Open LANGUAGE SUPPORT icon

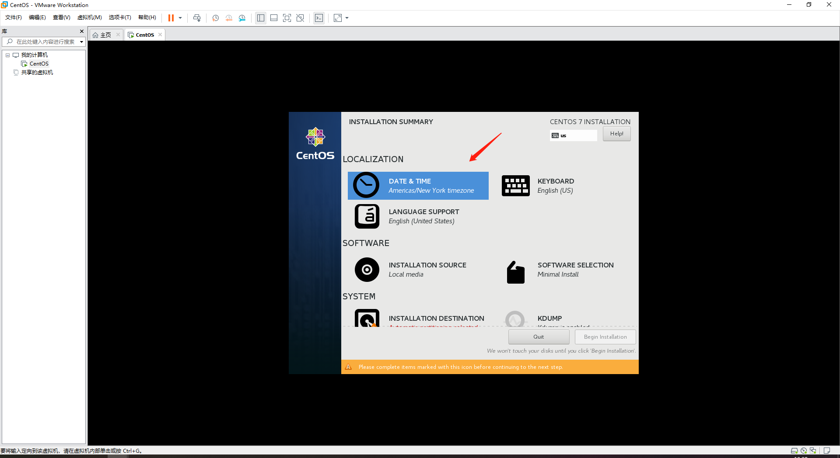click(x=367, y=216)
